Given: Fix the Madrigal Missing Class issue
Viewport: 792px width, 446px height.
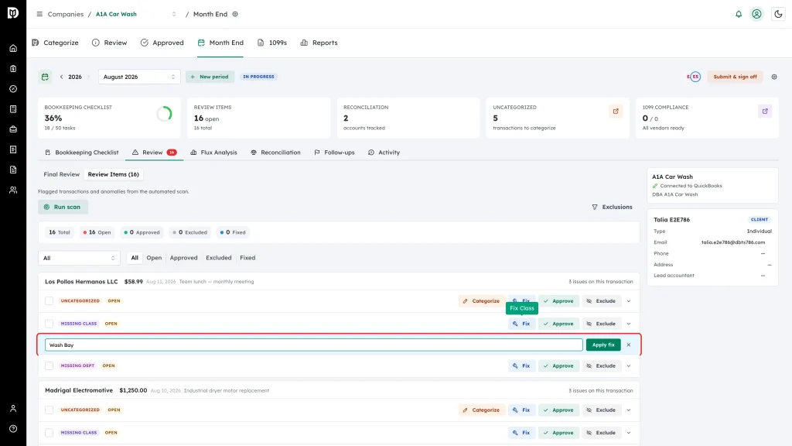Looking at the screenshot, I should pos(521,433).
